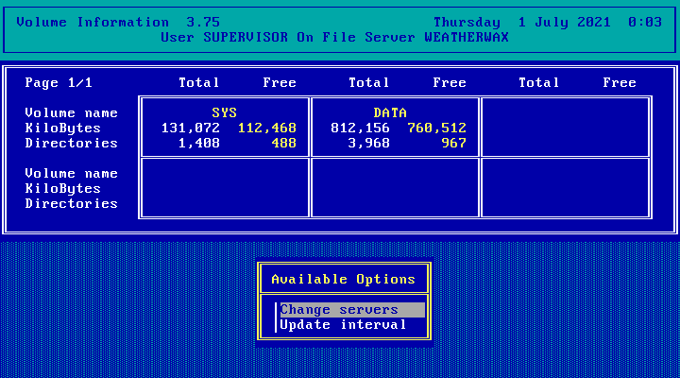Choose the Update interval option
This screenshot has width=680, height=378.
pos(343,325)
